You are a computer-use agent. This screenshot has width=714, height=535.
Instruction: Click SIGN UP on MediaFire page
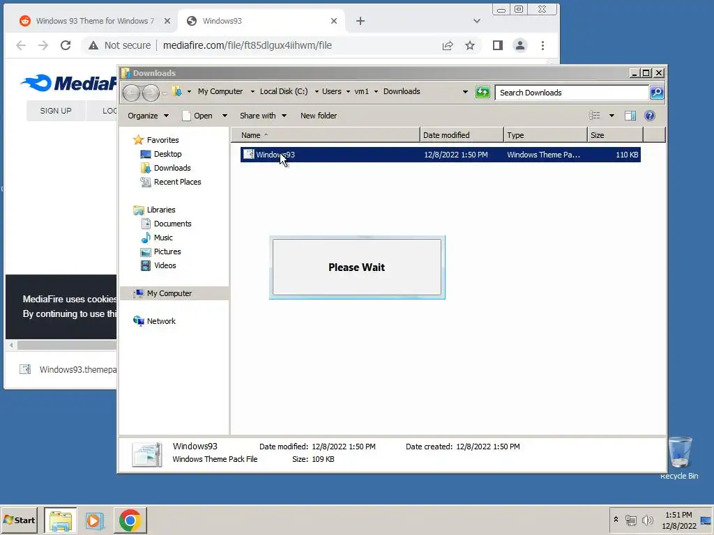[x=56, y=111]
